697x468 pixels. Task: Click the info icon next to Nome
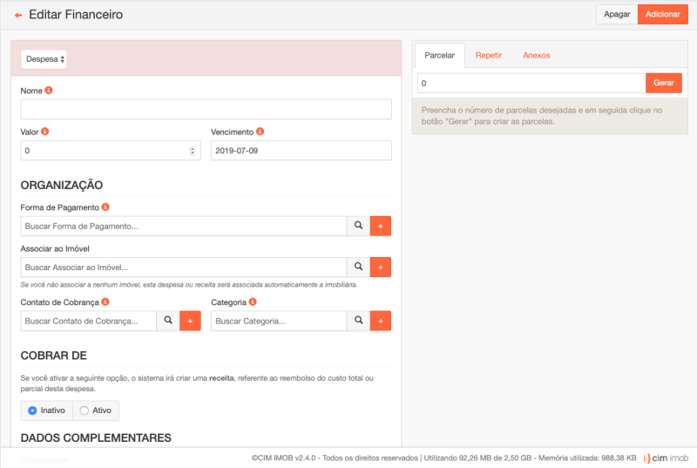[49, 91]
